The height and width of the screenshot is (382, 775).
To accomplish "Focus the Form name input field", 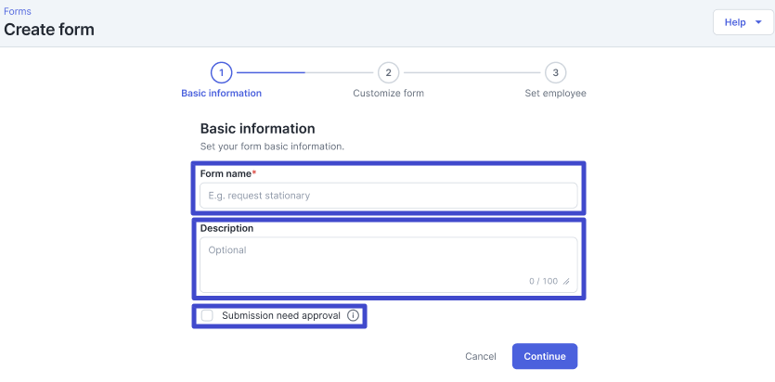I will (x=389, y=196).
